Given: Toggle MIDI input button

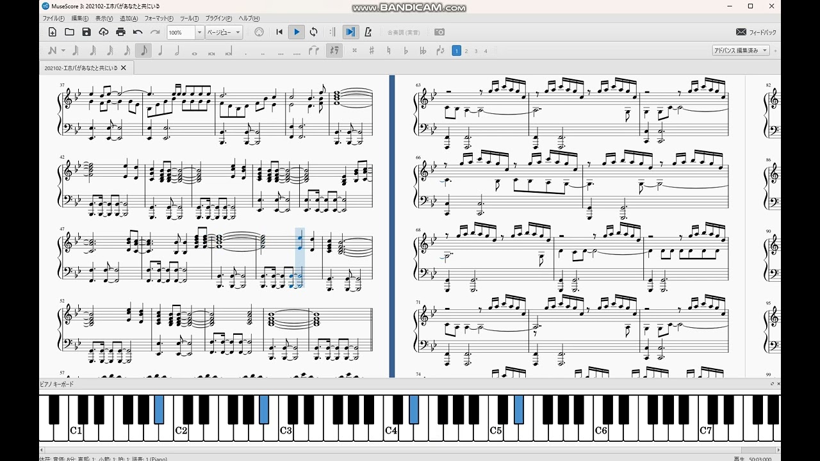Looking at the screenshot, I should (x=259, y=32).
